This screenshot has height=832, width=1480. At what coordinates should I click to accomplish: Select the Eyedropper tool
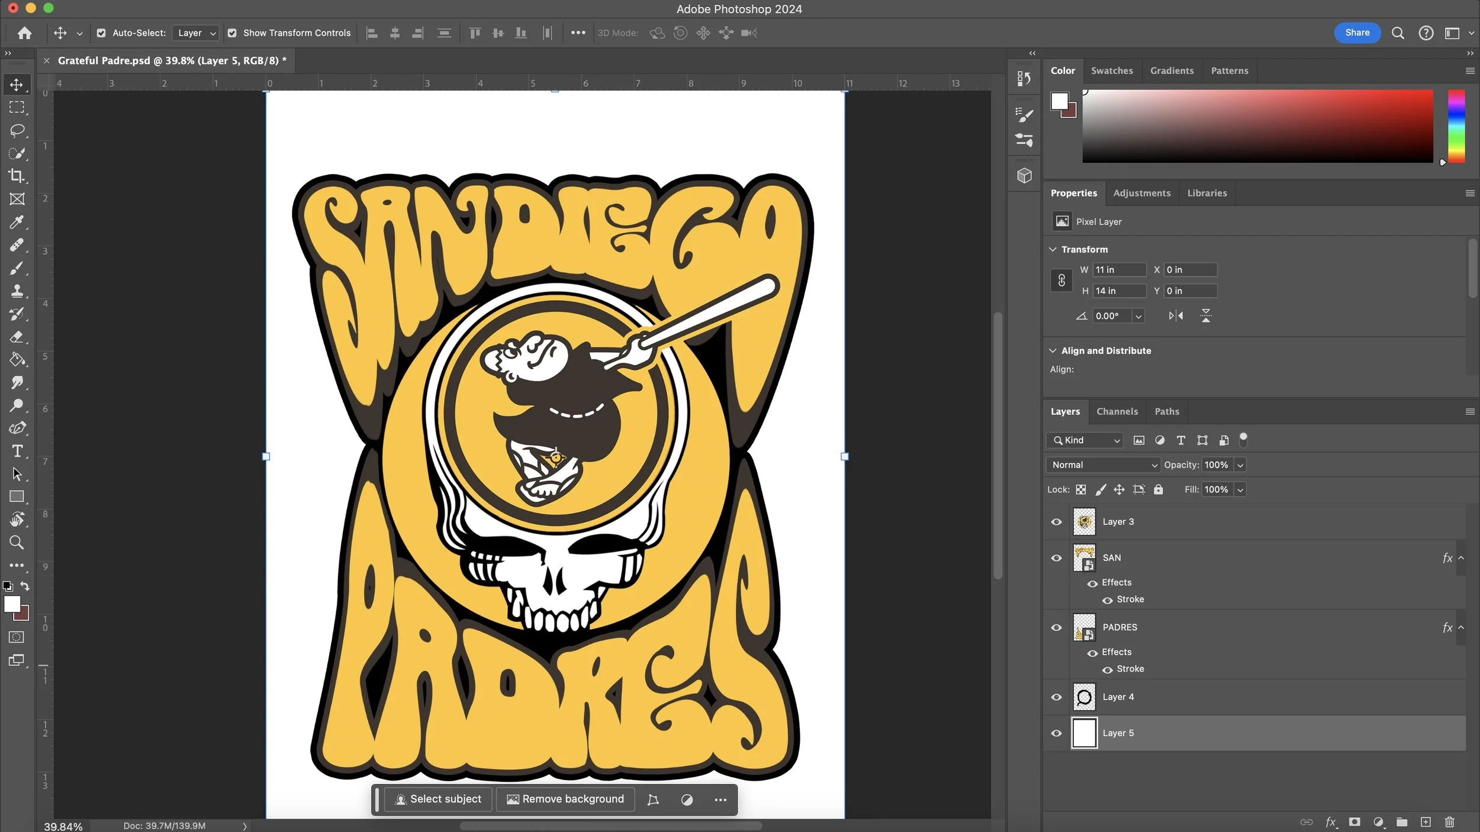pyautogui.click(x=17, y=222)
